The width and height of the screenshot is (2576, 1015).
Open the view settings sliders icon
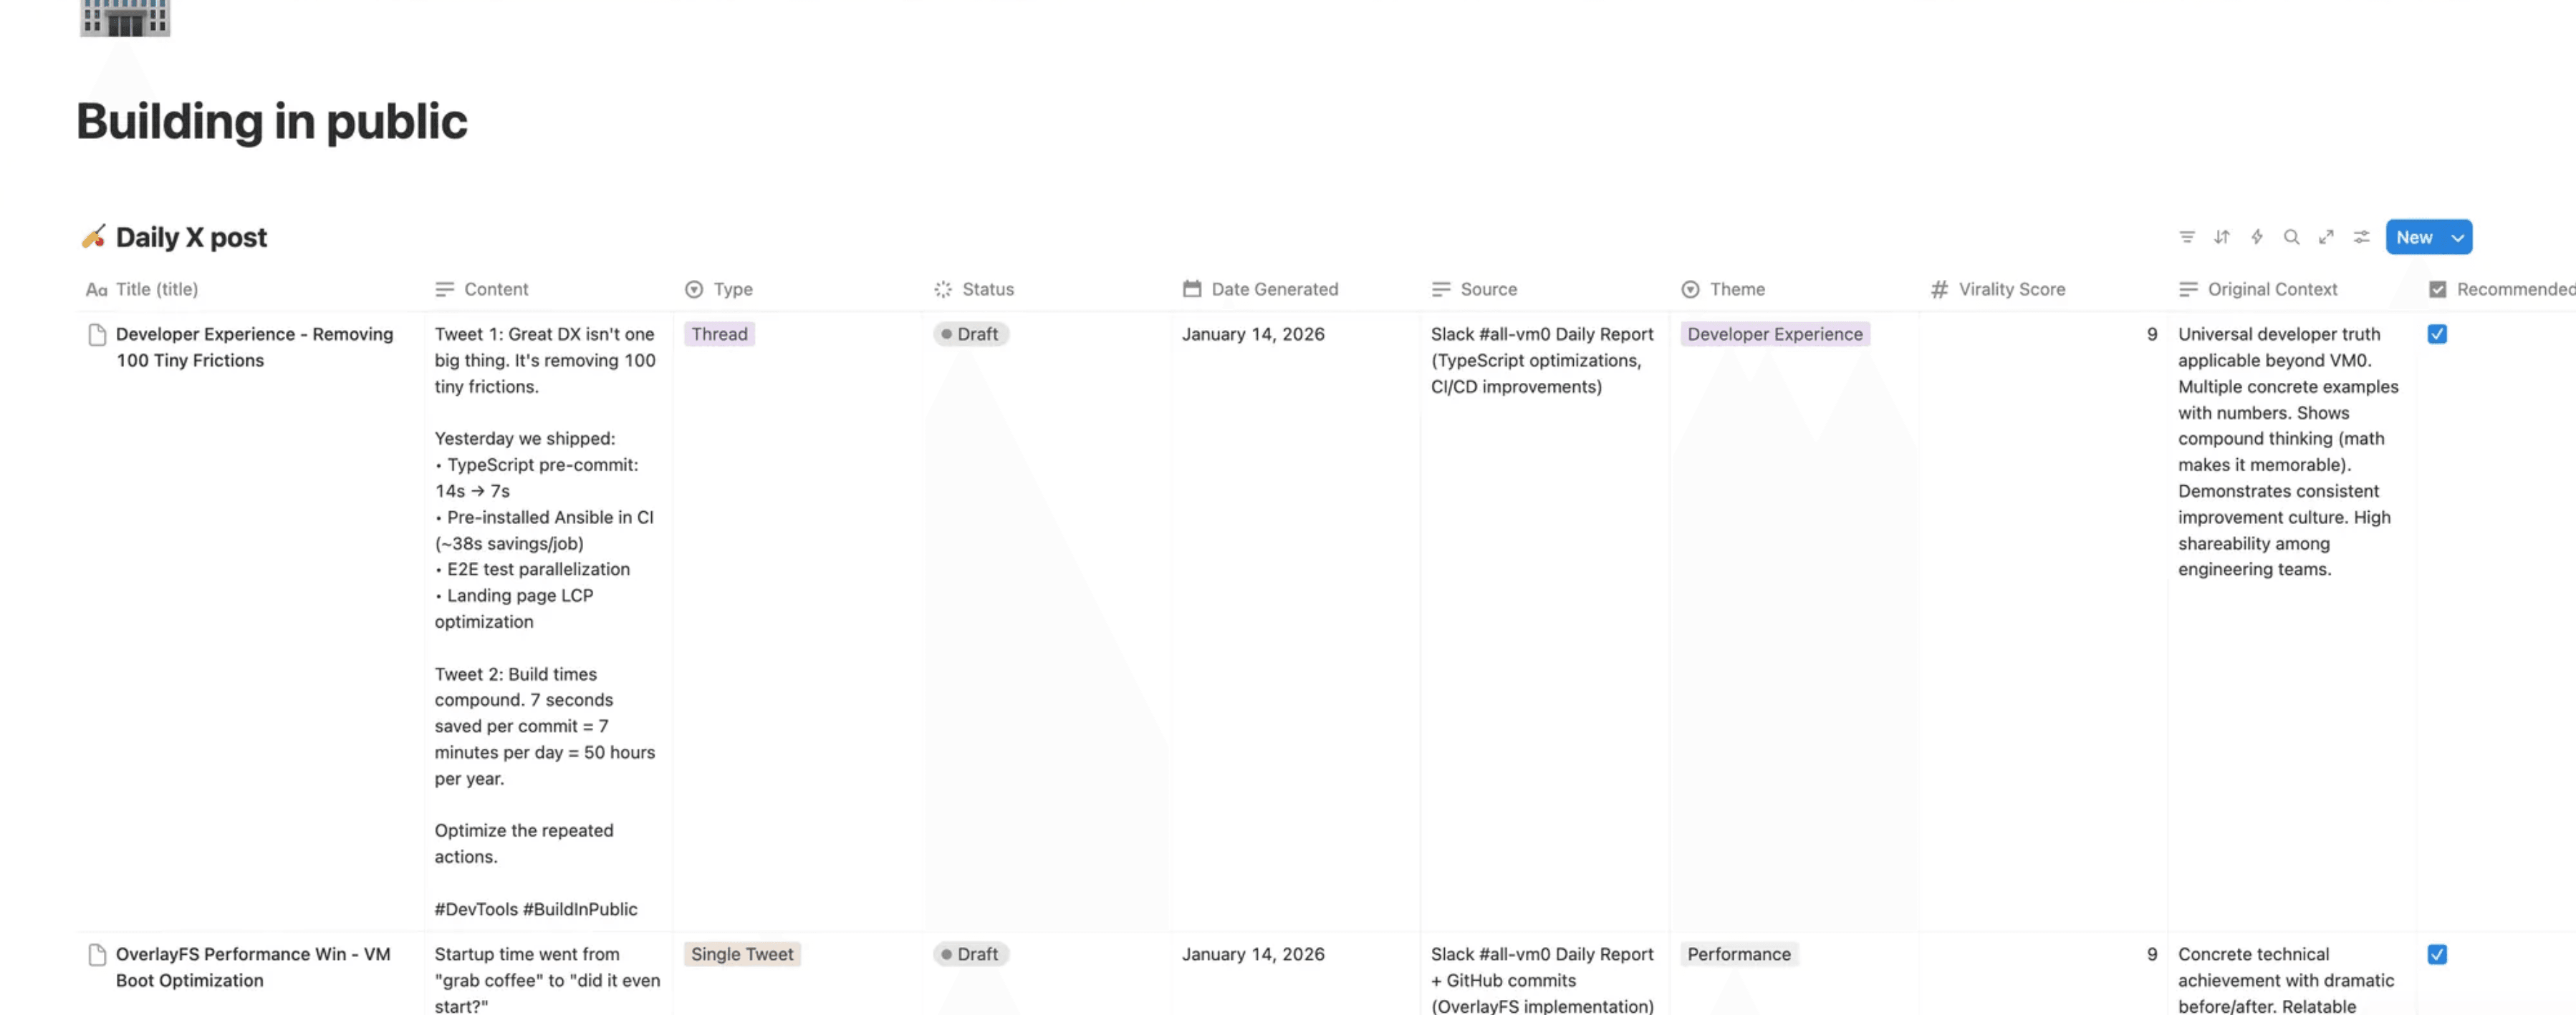pos(2361,237)
